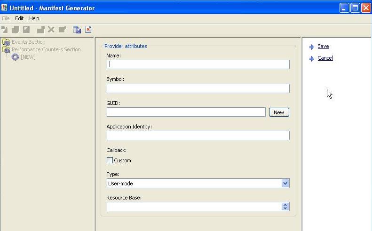The height and width of the screenshot is (231, 372).
Task: Minimize the Manifest Generator window
Action: [344, 8]
